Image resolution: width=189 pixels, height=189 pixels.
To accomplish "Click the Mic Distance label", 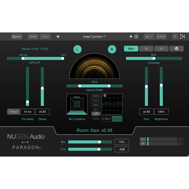I will point(77,119).
